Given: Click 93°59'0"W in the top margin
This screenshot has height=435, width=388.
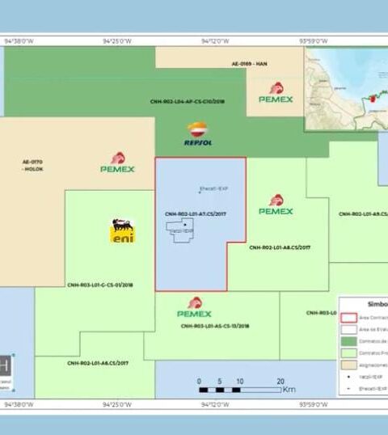Looking at the screenshot, I should [x=314, y=41].
